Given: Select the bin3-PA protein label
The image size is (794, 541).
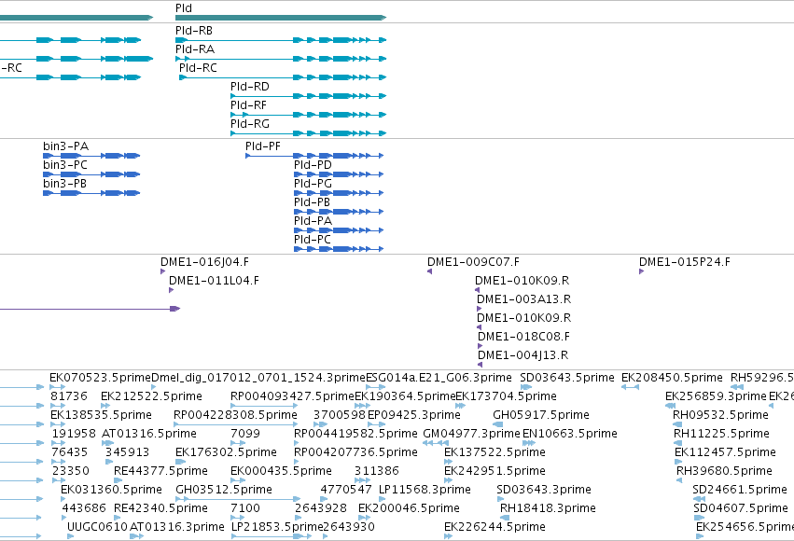Looking at the screenshot, I should click(66, 146).
